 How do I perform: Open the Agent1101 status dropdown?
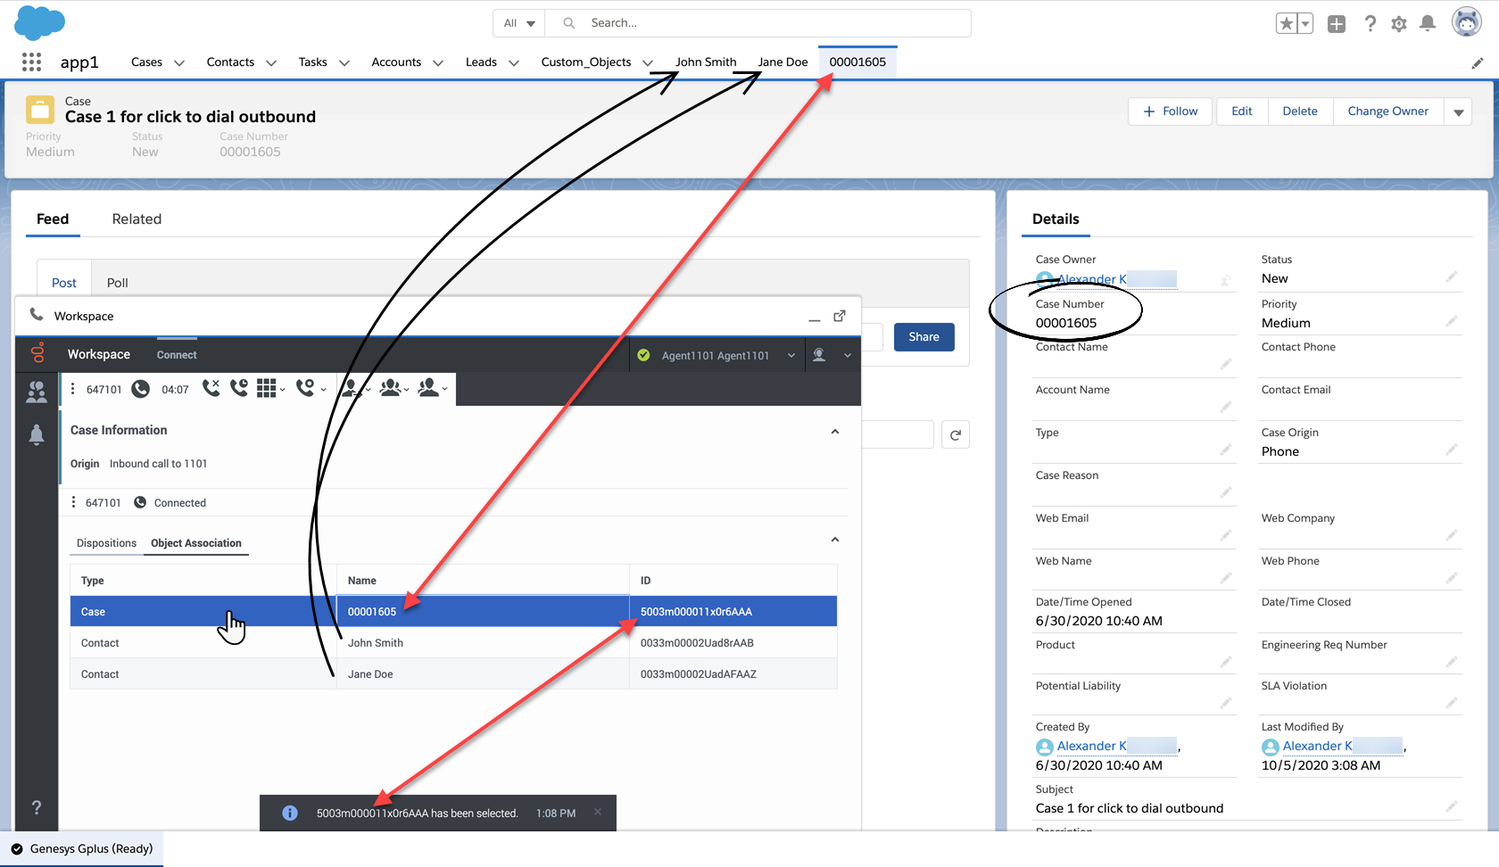click(x=791, y=355)
